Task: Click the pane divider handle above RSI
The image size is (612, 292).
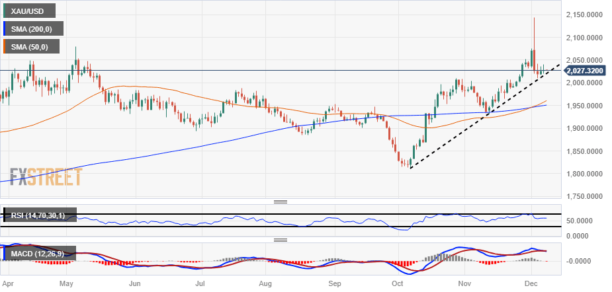Action: [281, 201]
